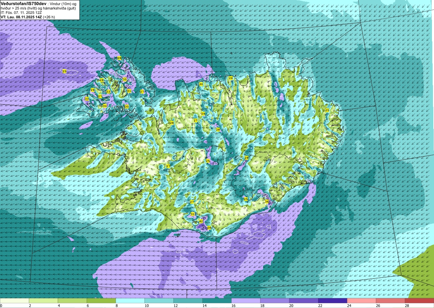
Task: Click the 6–8 m/s olive green legend swatch
Action: [101, 301]
